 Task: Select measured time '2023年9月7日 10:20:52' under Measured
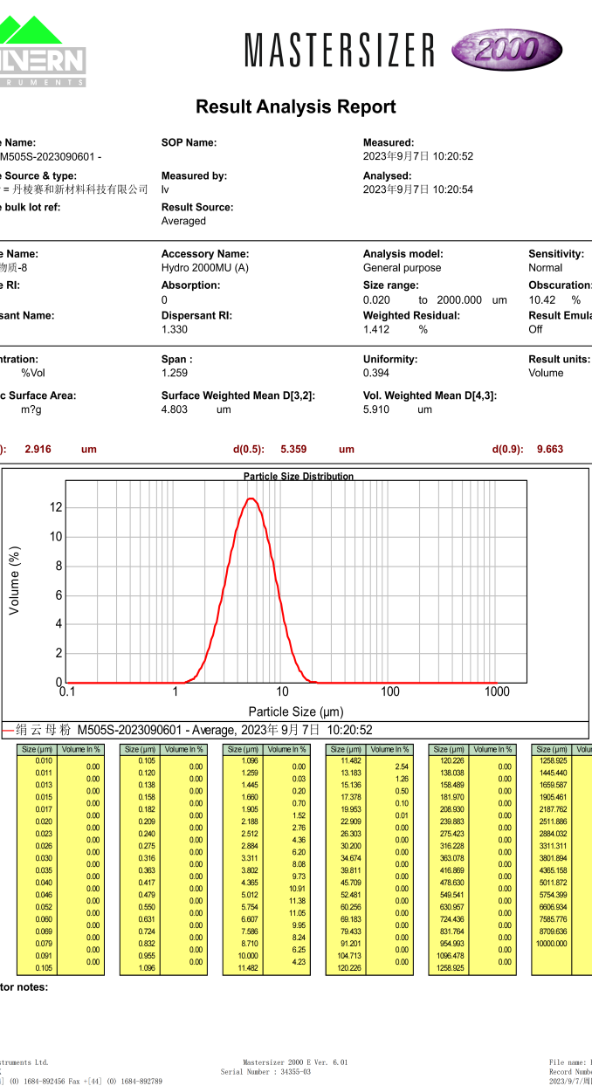pyautogui.click(x=418, y=156)
